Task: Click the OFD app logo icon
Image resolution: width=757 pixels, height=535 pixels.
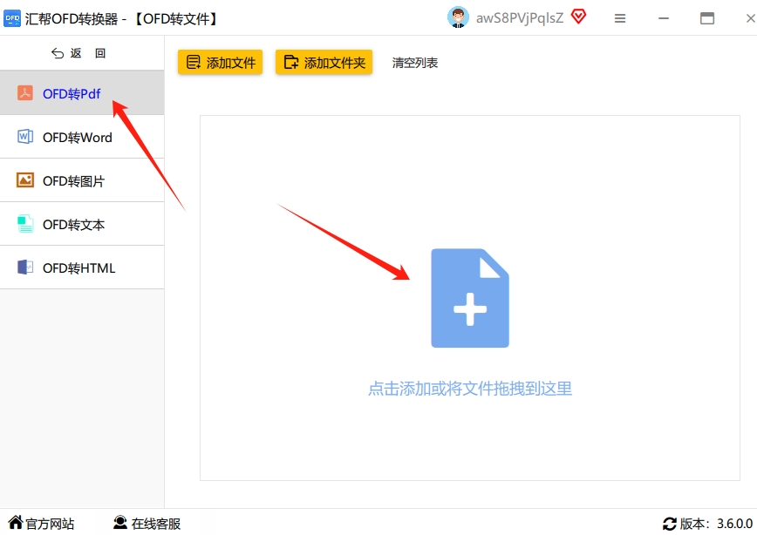Action: tap(12, 18)
